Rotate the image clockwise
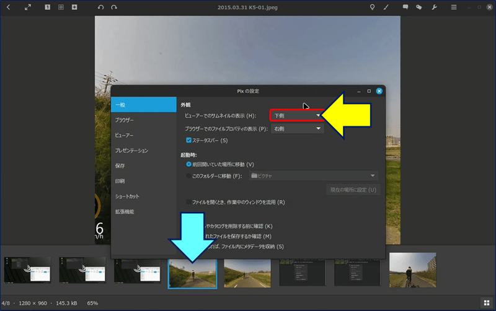 (114, 7)
